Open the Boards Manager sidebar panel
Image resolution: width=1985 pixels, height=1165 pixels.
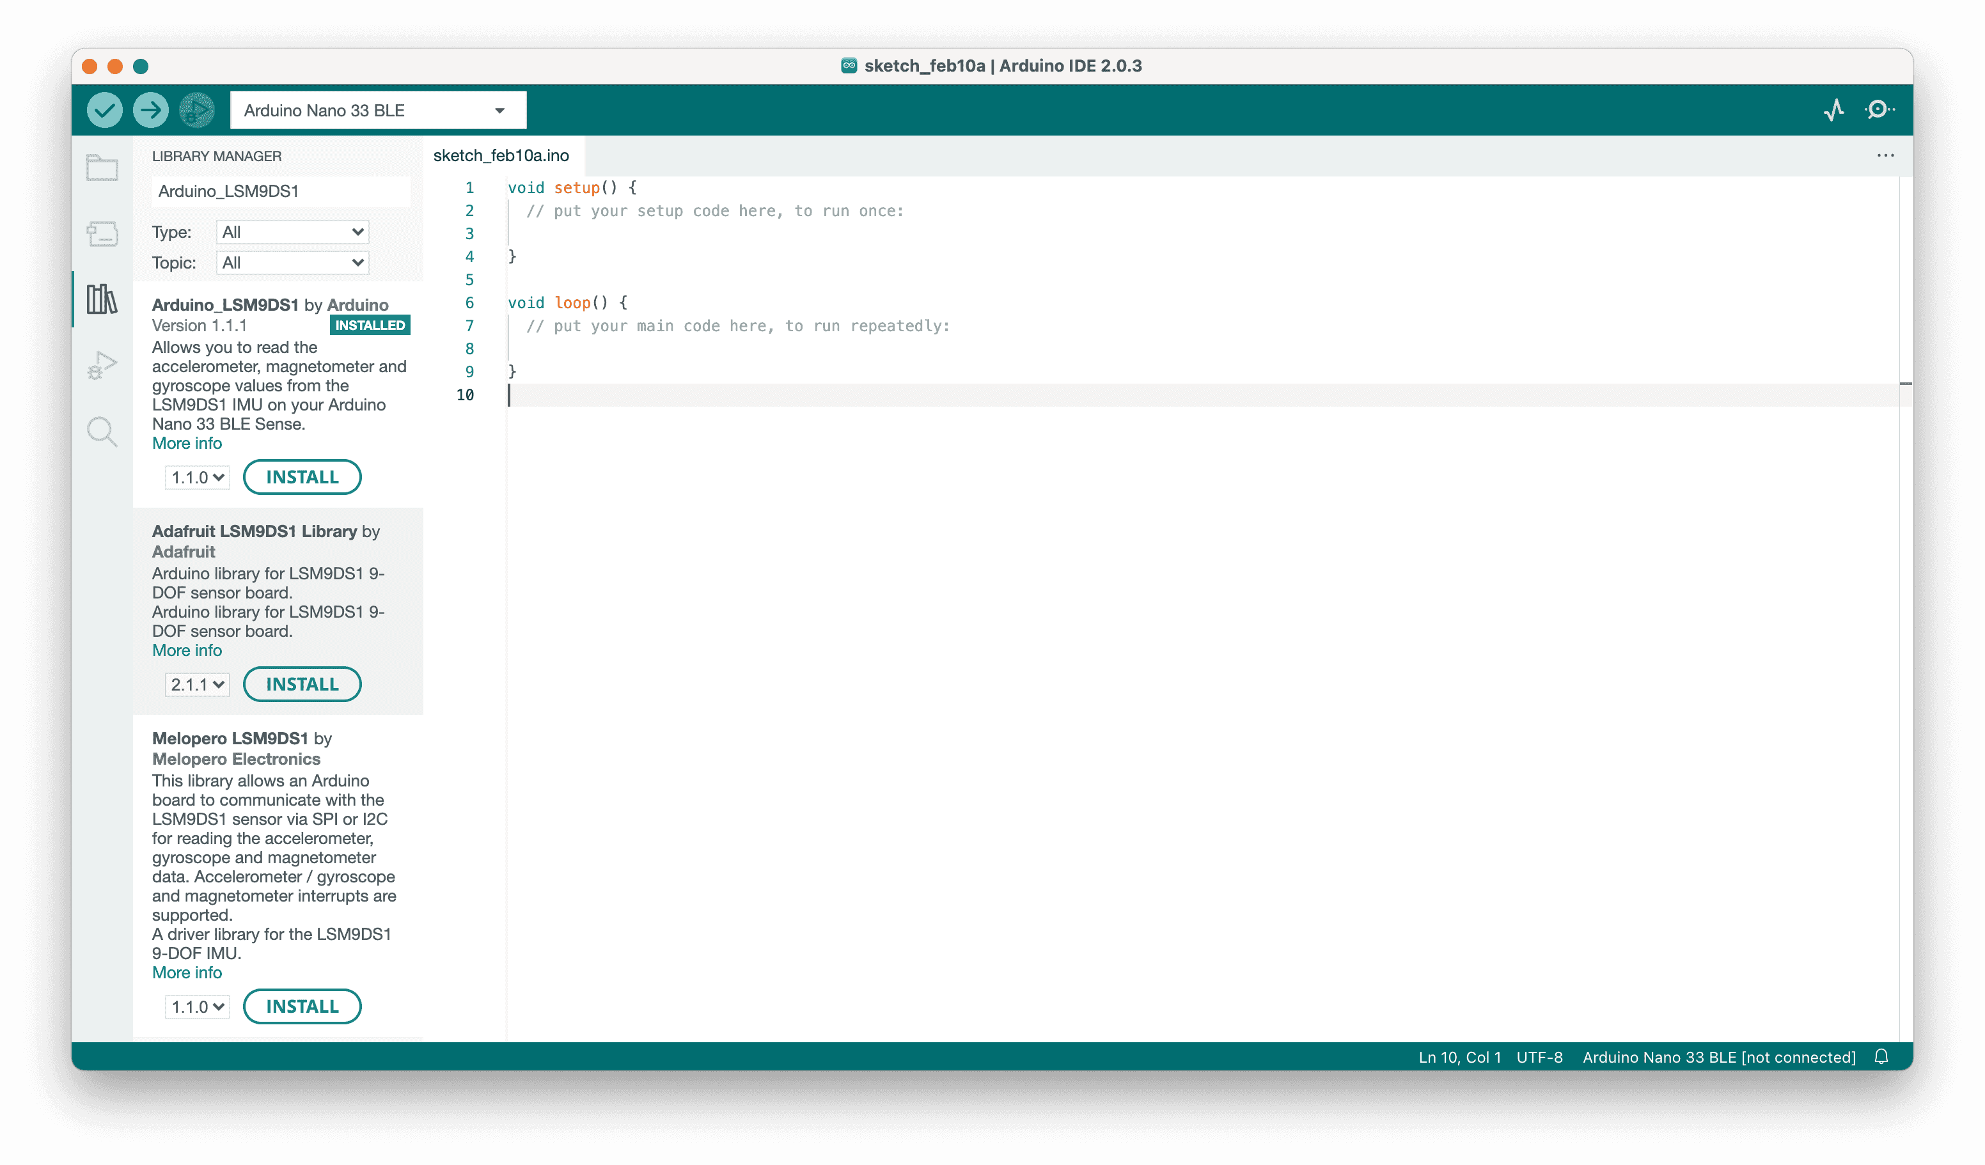102,234
